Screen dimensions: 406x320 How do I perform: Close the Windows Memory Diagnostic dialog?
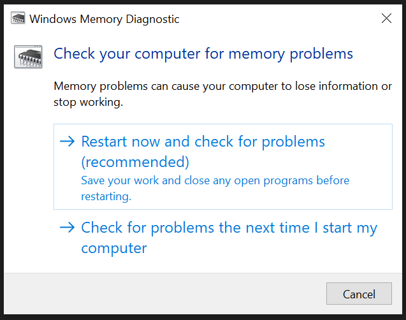click(x=386, y=18)
